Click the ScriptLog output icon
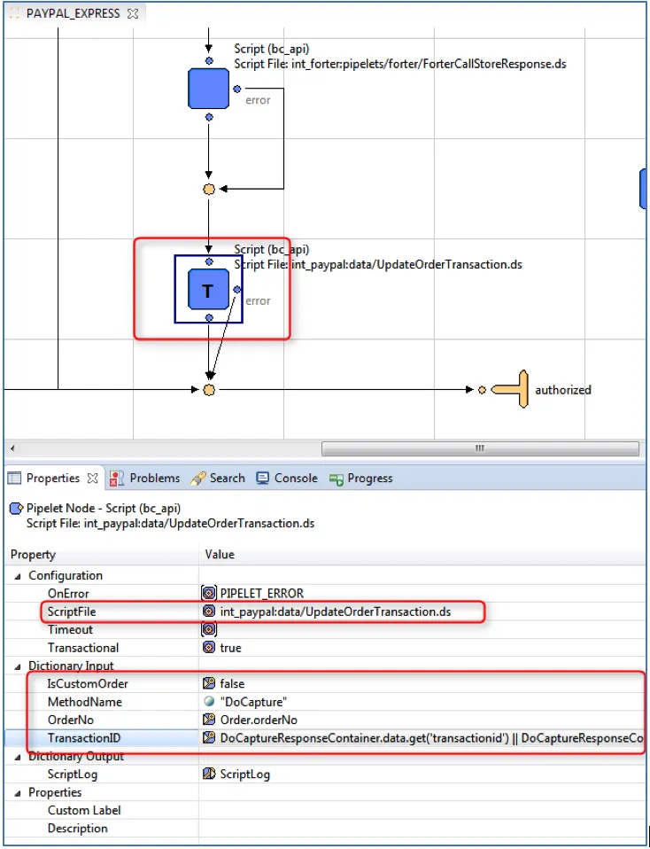Screen dimensions: 650x849 [x=209, y=774]
